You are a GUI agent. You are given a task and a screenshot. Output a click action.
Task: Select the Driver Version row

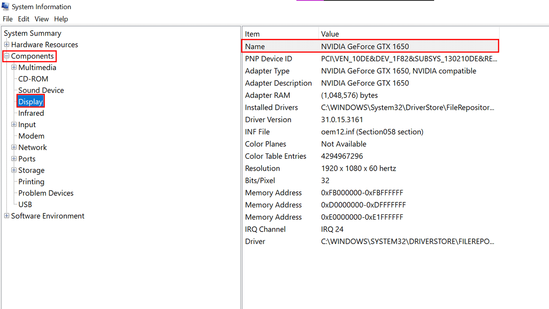tap(268, 119)
